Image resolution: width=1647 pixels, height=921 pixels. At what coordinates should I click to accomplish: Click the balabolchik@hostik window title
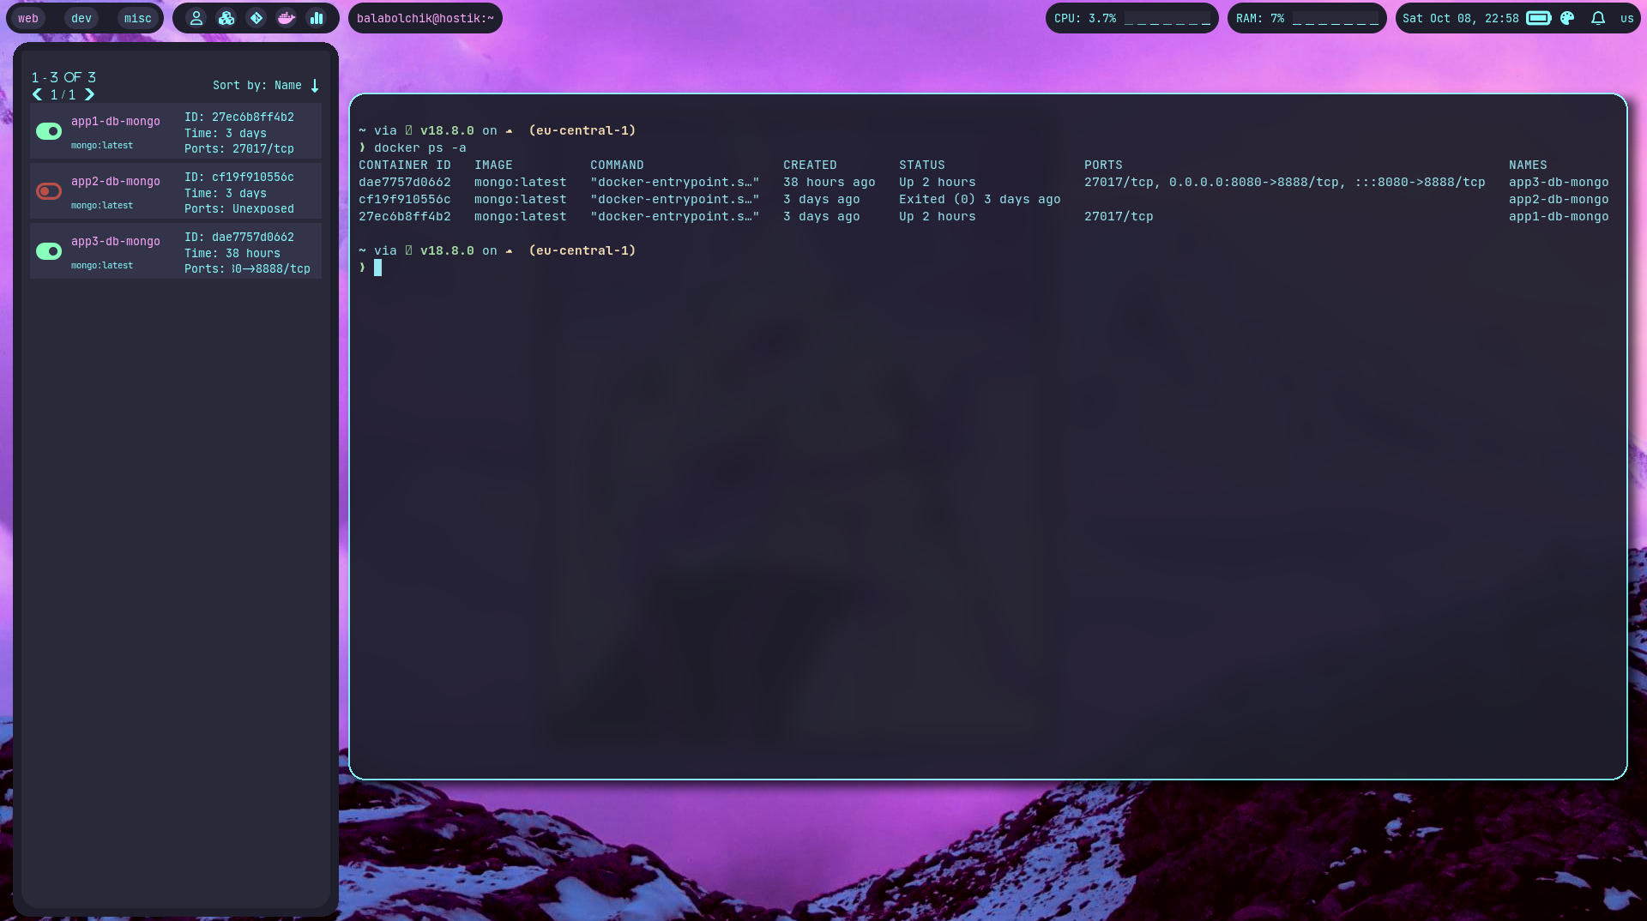pos(425,18)
